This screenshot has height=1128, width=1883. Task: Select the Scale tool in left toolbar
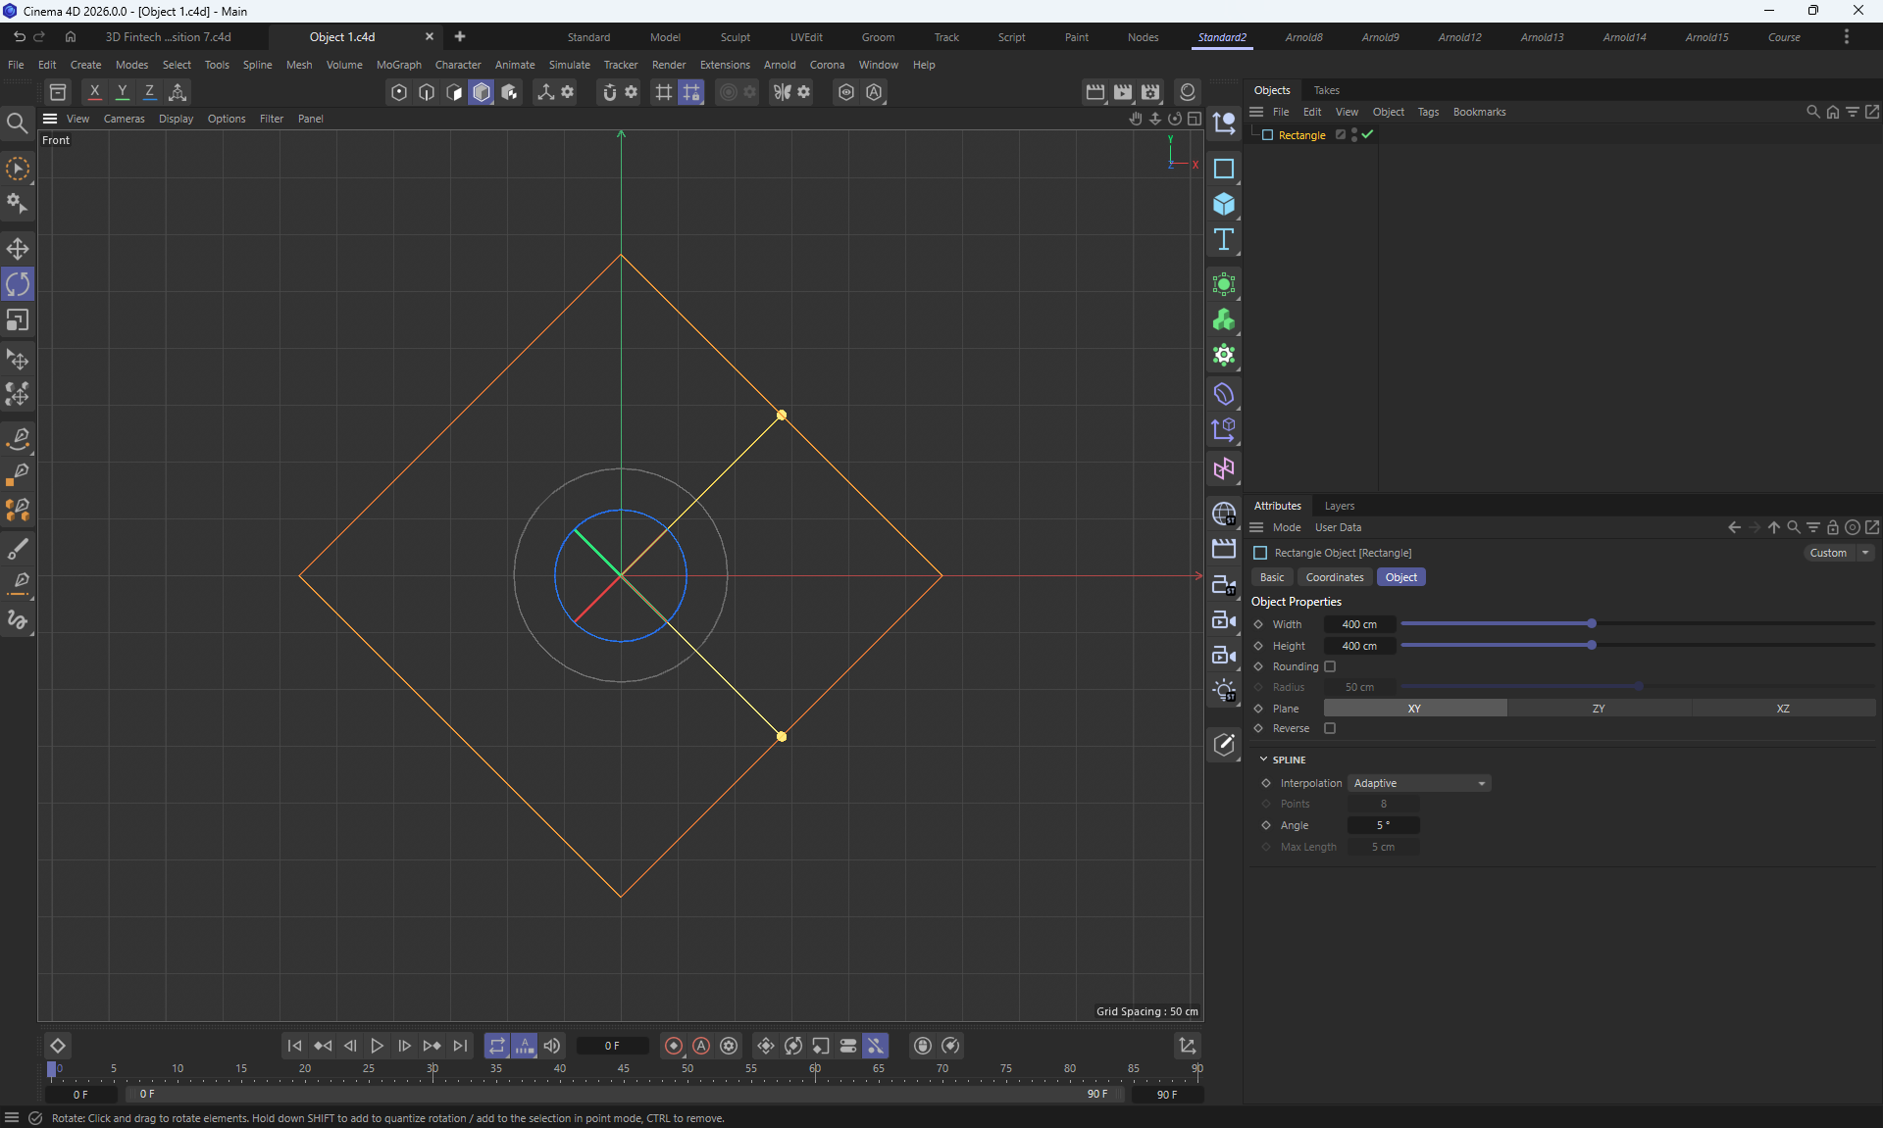[x=18, y=320]
